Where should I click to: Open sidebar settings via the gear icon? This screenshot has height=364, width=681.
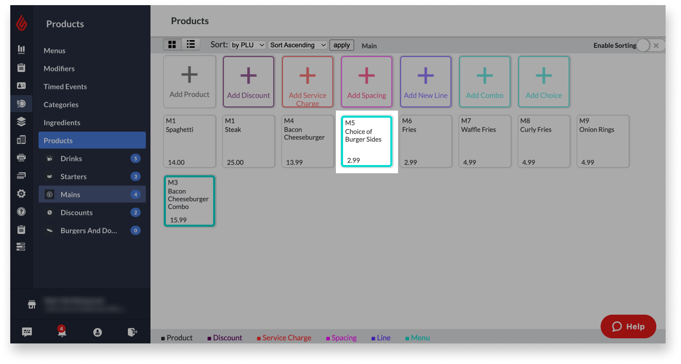click(x=21, y=193)
